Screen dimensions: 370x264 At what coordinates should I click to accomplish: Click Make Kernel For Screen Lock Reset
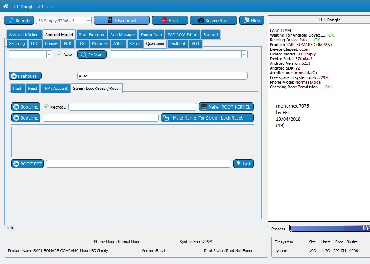pyautogui.click(x=207, y=118)
